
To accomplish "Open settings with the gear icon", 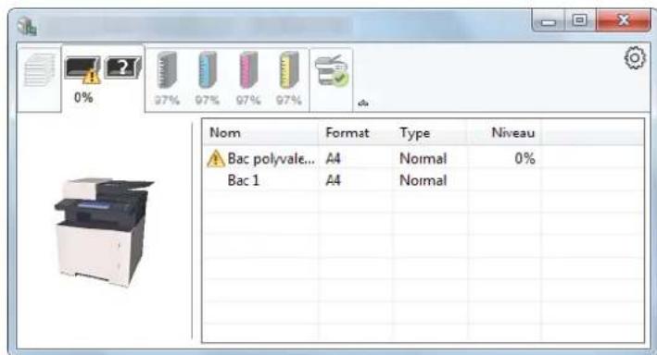I will pyautogui.click(x=635, y=58).
